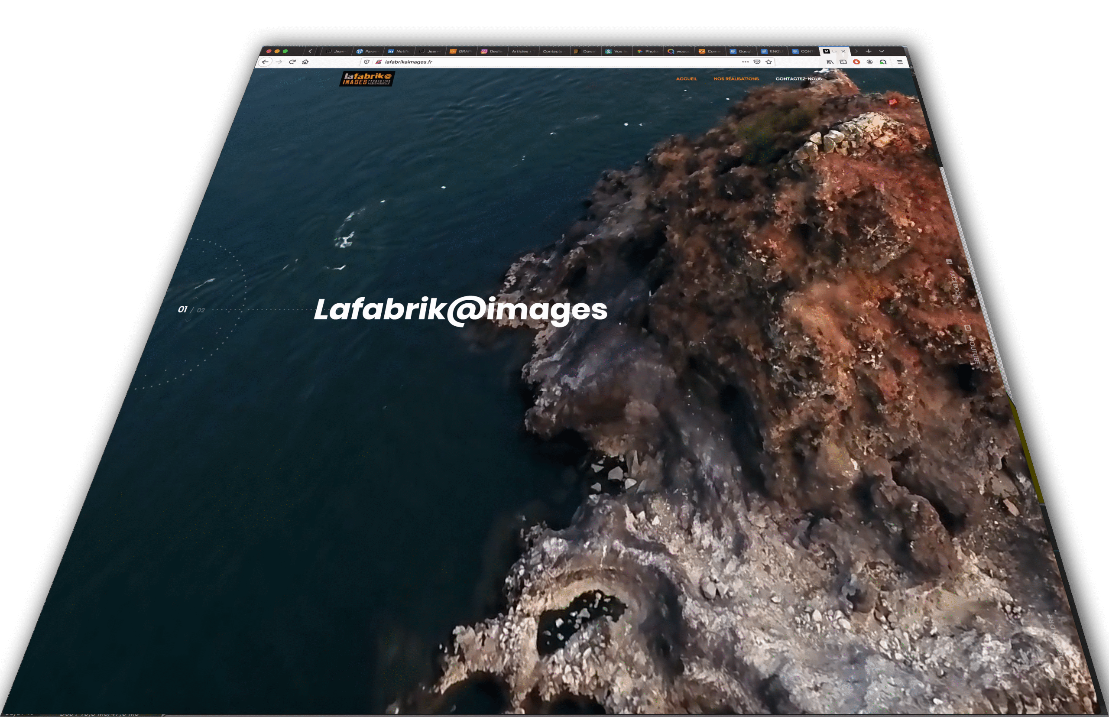The image size is (1109, 717).
Task: Switch to the Notifications LinkedIn tab
Action: point(399,51)
